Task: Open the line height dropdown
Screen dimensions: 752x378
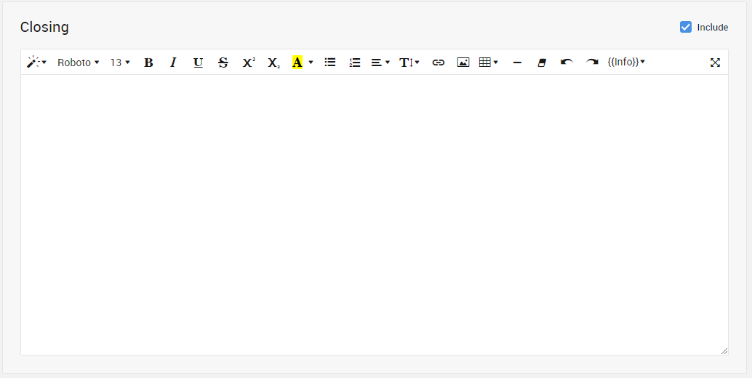Action: coord(409,63)
